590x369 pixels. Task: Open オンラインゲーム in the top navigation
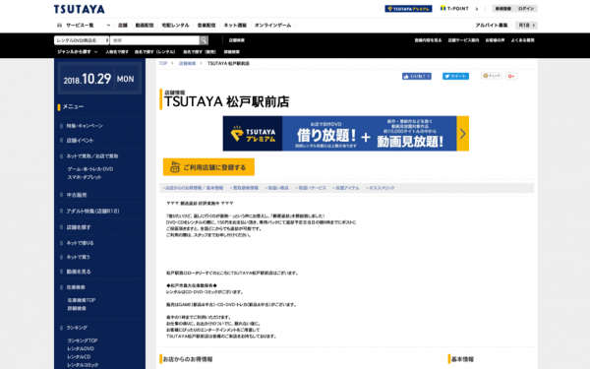[272, 26]
